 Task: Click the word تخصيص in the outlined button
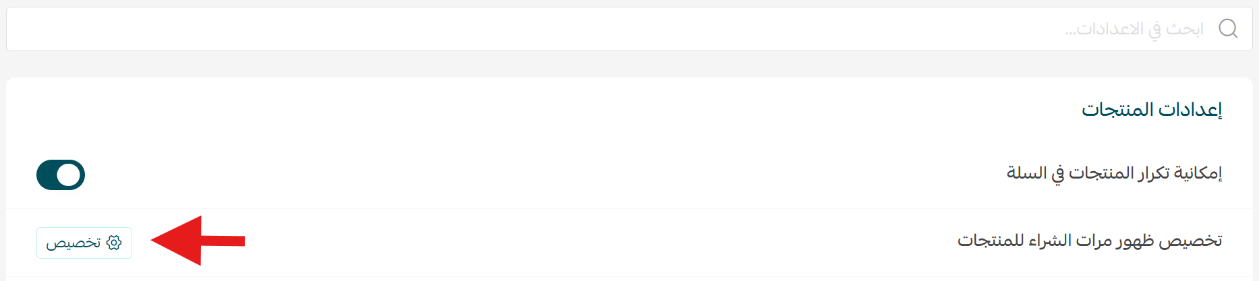(74, 243)
